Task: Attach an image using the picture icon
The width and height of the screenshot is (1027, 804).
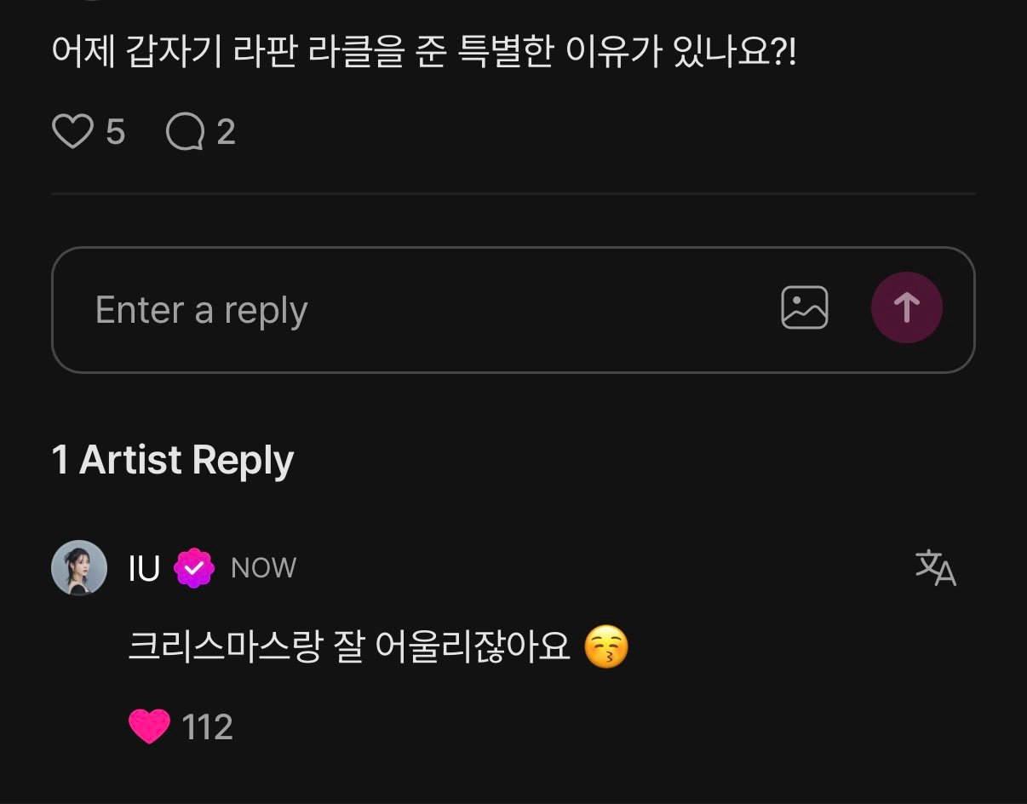Action: pos(804,307)
